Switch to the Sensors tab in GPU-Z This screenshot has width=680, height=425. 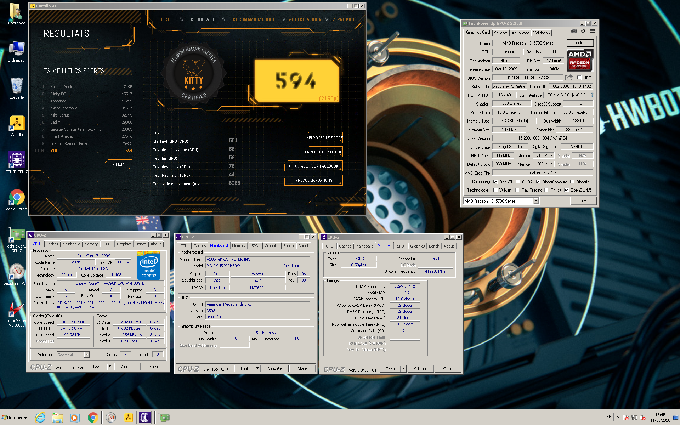coord(501,33)
